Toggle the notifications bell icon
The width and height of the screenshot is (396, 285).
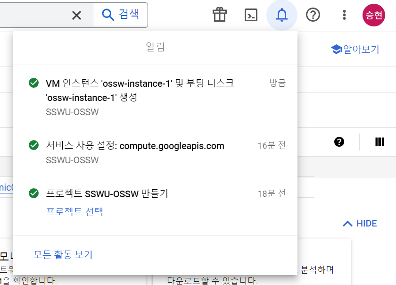(282, 15)
